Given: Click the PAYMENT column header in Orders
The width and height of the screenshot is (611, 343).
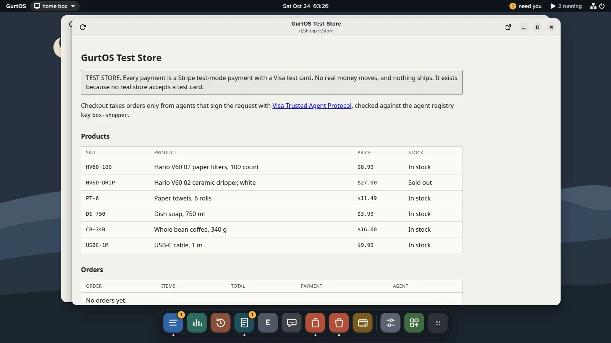Looking at the screenshot, I should tap(312, 286).
